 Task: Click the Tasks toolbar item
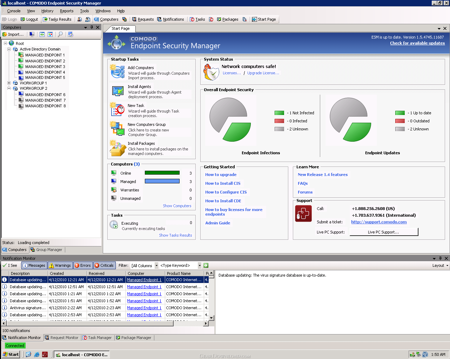tap(197, 19)
